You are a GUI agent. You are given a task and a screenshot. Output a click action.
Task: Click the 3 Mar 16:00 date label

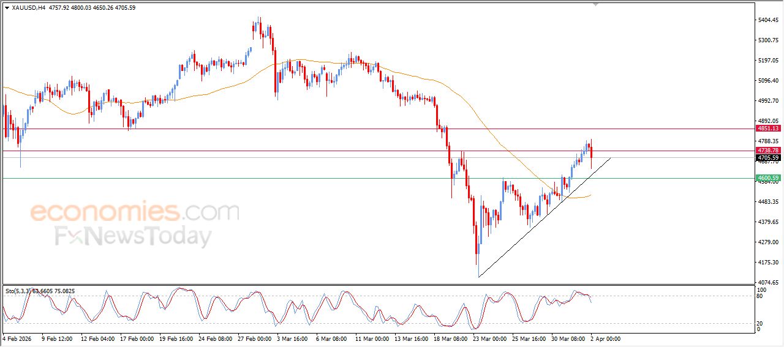pyautogui.click(x=293, y=338)
